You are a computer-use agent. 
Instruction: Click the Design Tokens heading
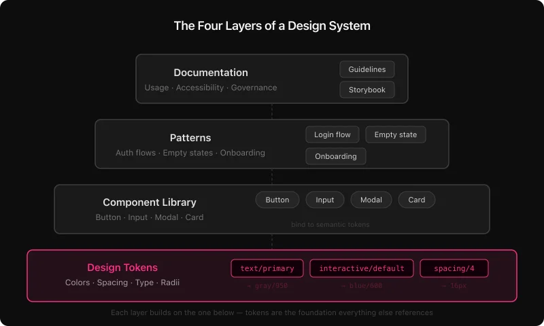click(122, 268)
